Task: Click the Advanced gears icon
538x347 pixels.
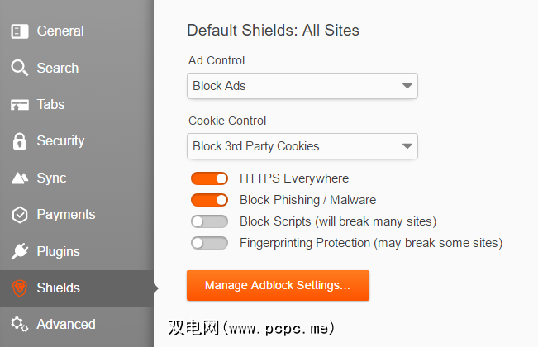Action: click(20, 324)
